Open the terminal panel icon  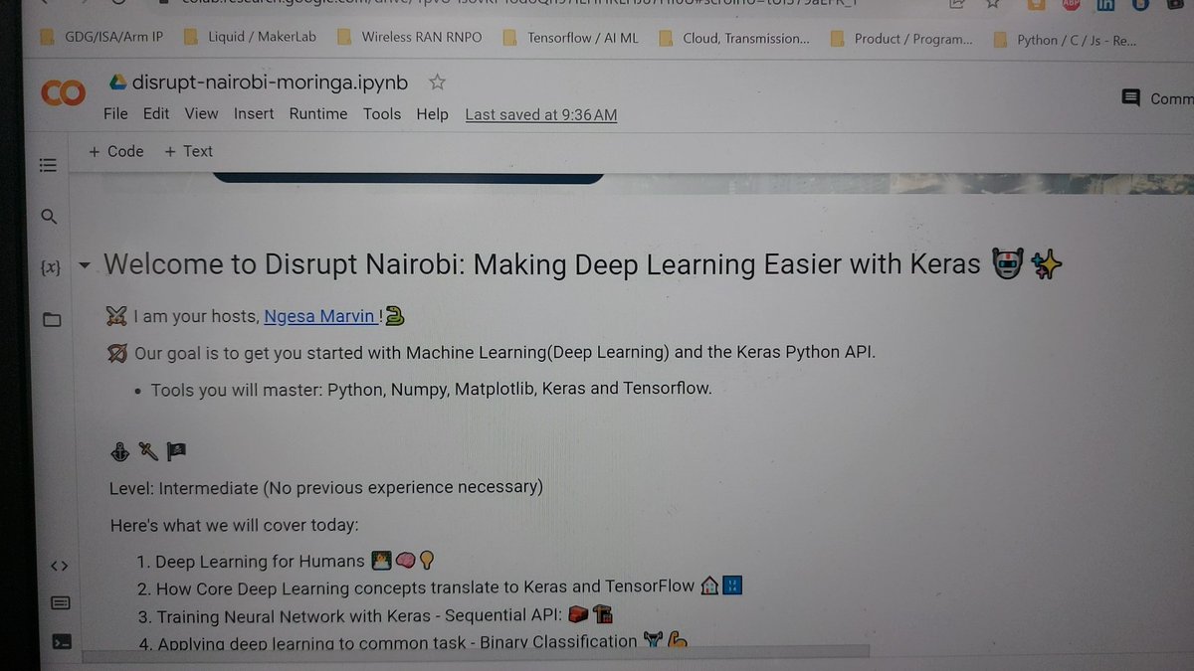click(61, 641)
